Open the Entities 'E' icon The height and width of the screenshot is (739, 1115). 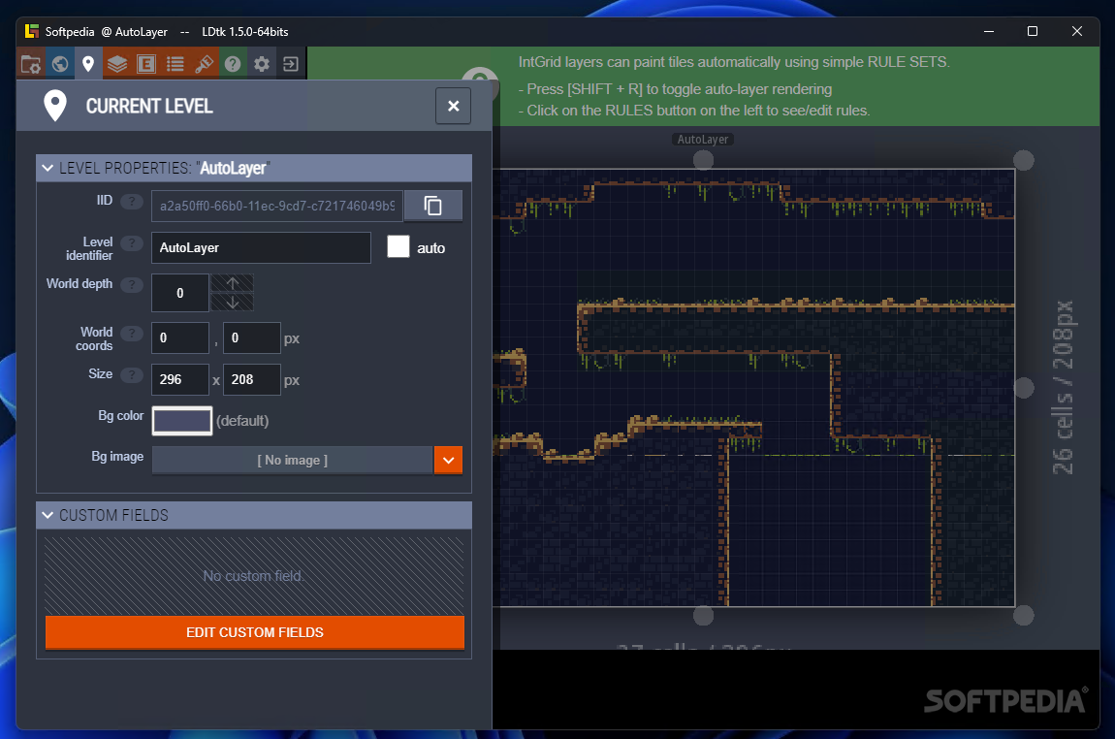[146, 64]
